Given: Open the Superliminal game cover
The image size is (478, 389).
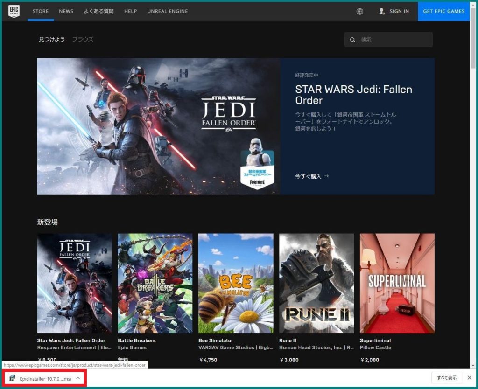Looking at the screenshot, I should click(397, 283).
